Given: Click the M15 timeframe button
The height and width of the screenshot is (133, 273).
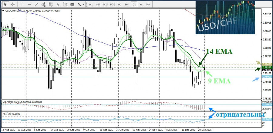Looking at the screenshot, I should (x=105, y=4).
